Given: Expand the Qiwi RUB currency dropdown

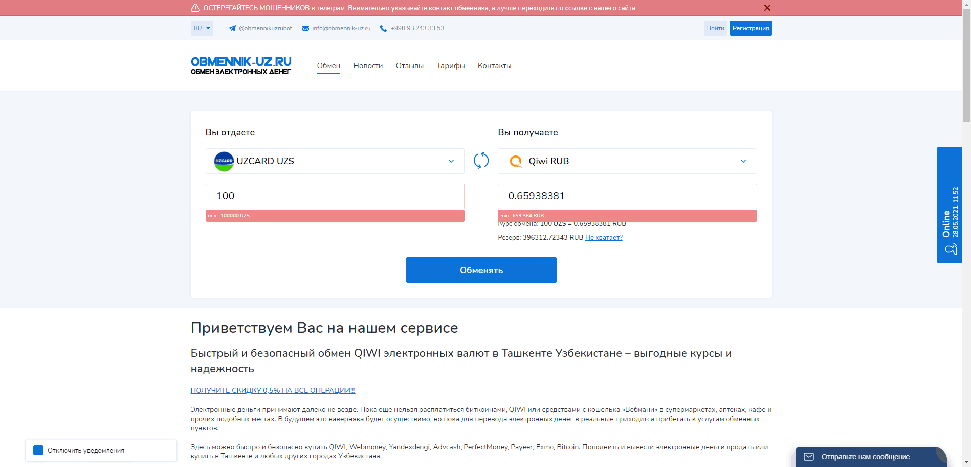Looking at the screenshot, I should [743, 161].
